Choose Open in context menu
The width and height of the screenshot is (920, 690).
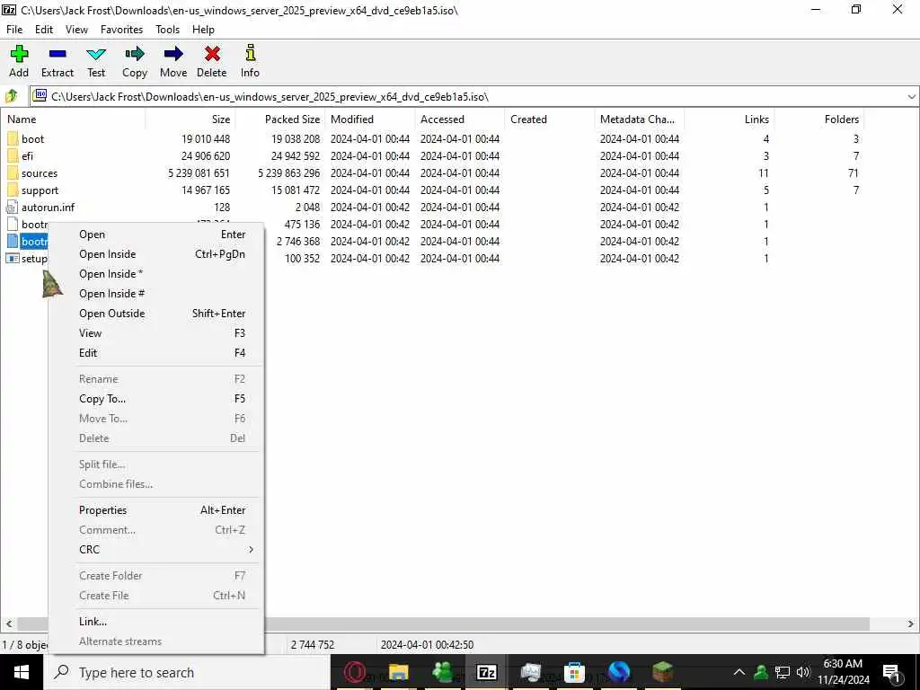[x=156, y=234]
